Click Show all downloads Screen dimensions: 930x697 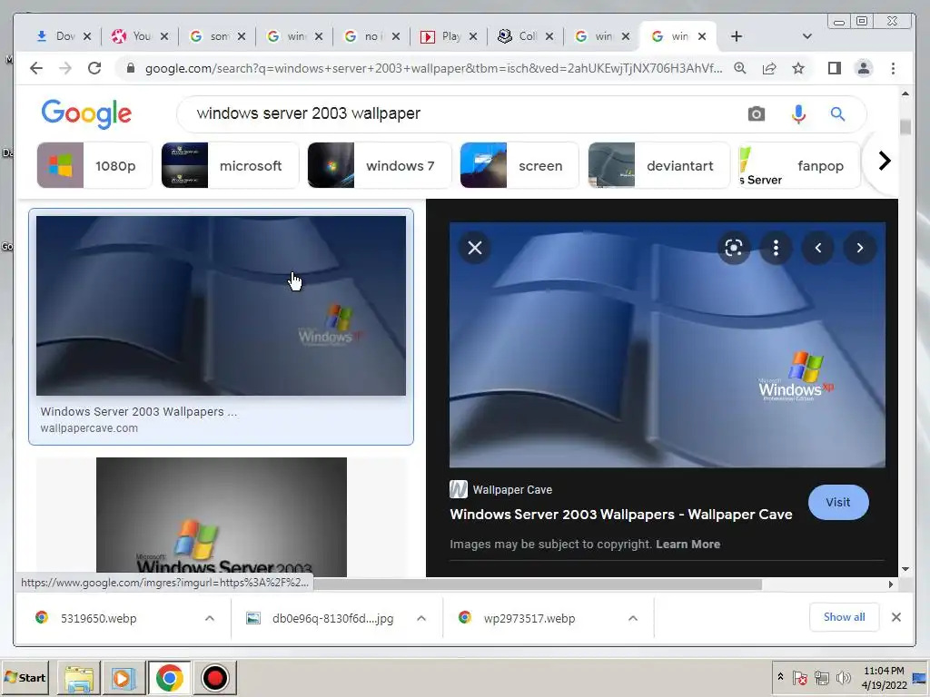tap(844, 617)
